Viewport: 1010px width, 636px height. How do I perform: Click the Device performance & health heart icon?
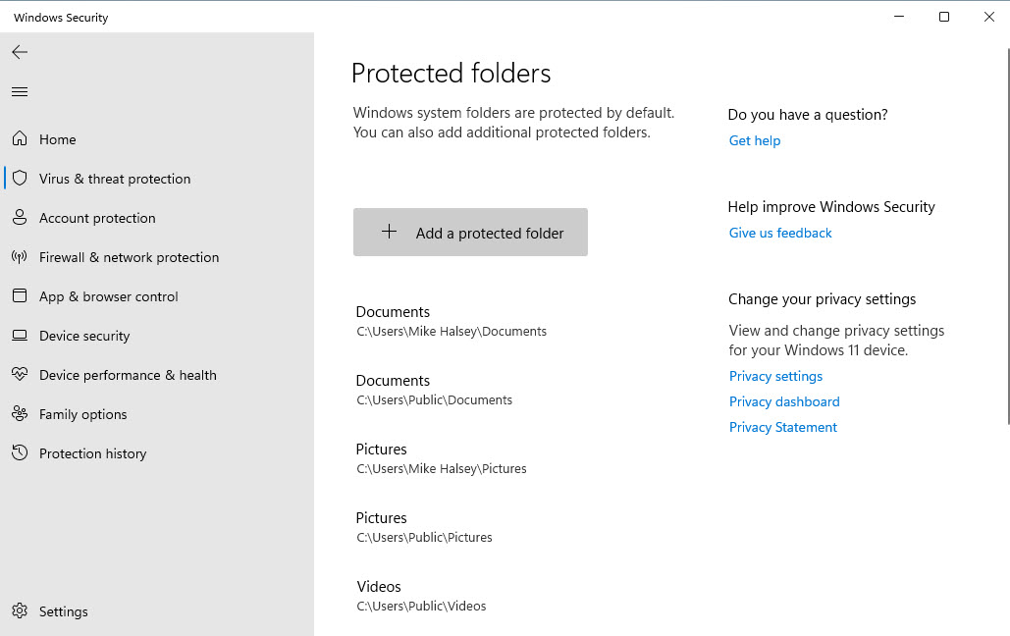pyautogui.click(x=20, y=375)
